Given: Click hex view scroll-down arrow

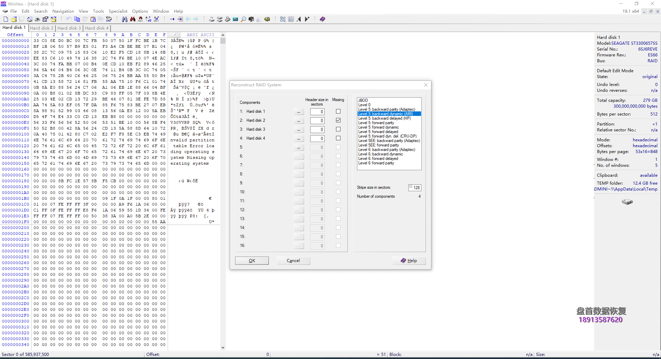Looking at the screenshot, I should 223,348.
